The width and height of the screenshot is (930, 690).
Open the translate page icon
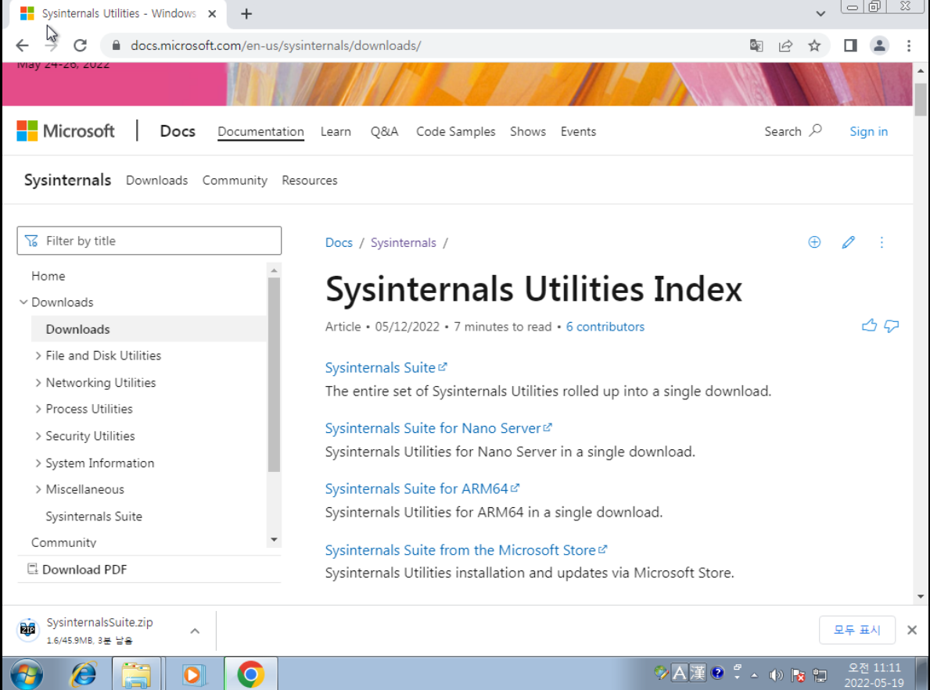[756, 45]
